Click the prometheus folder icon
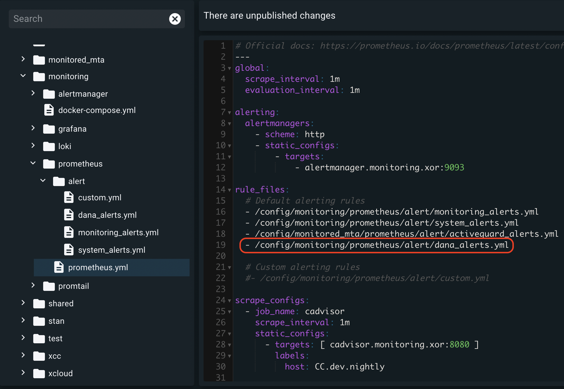Image resolution: width=564 pixels, height=389 pixels. (49, 164)
